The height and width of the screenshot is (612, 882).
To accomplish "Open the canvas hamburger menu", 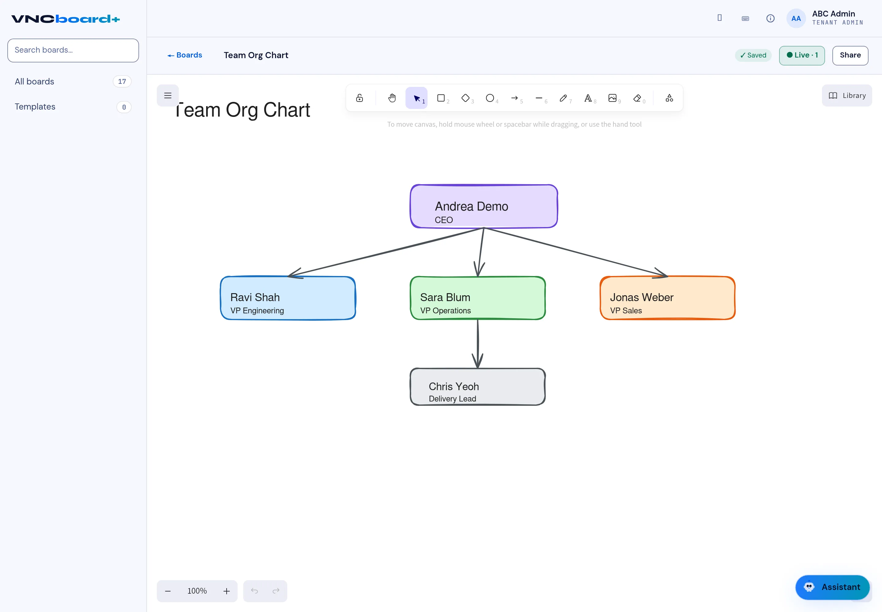I will [x=168, y=95].
